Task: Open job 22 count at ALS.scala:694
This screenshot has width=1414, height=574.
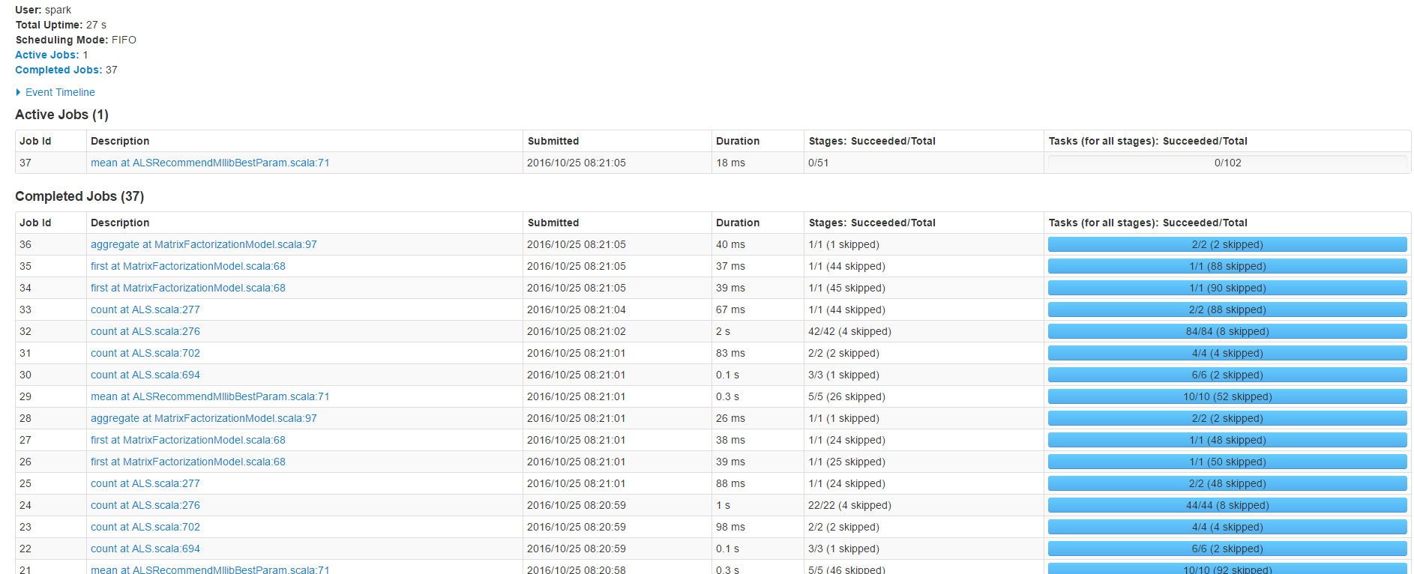Action: point(145,549)
